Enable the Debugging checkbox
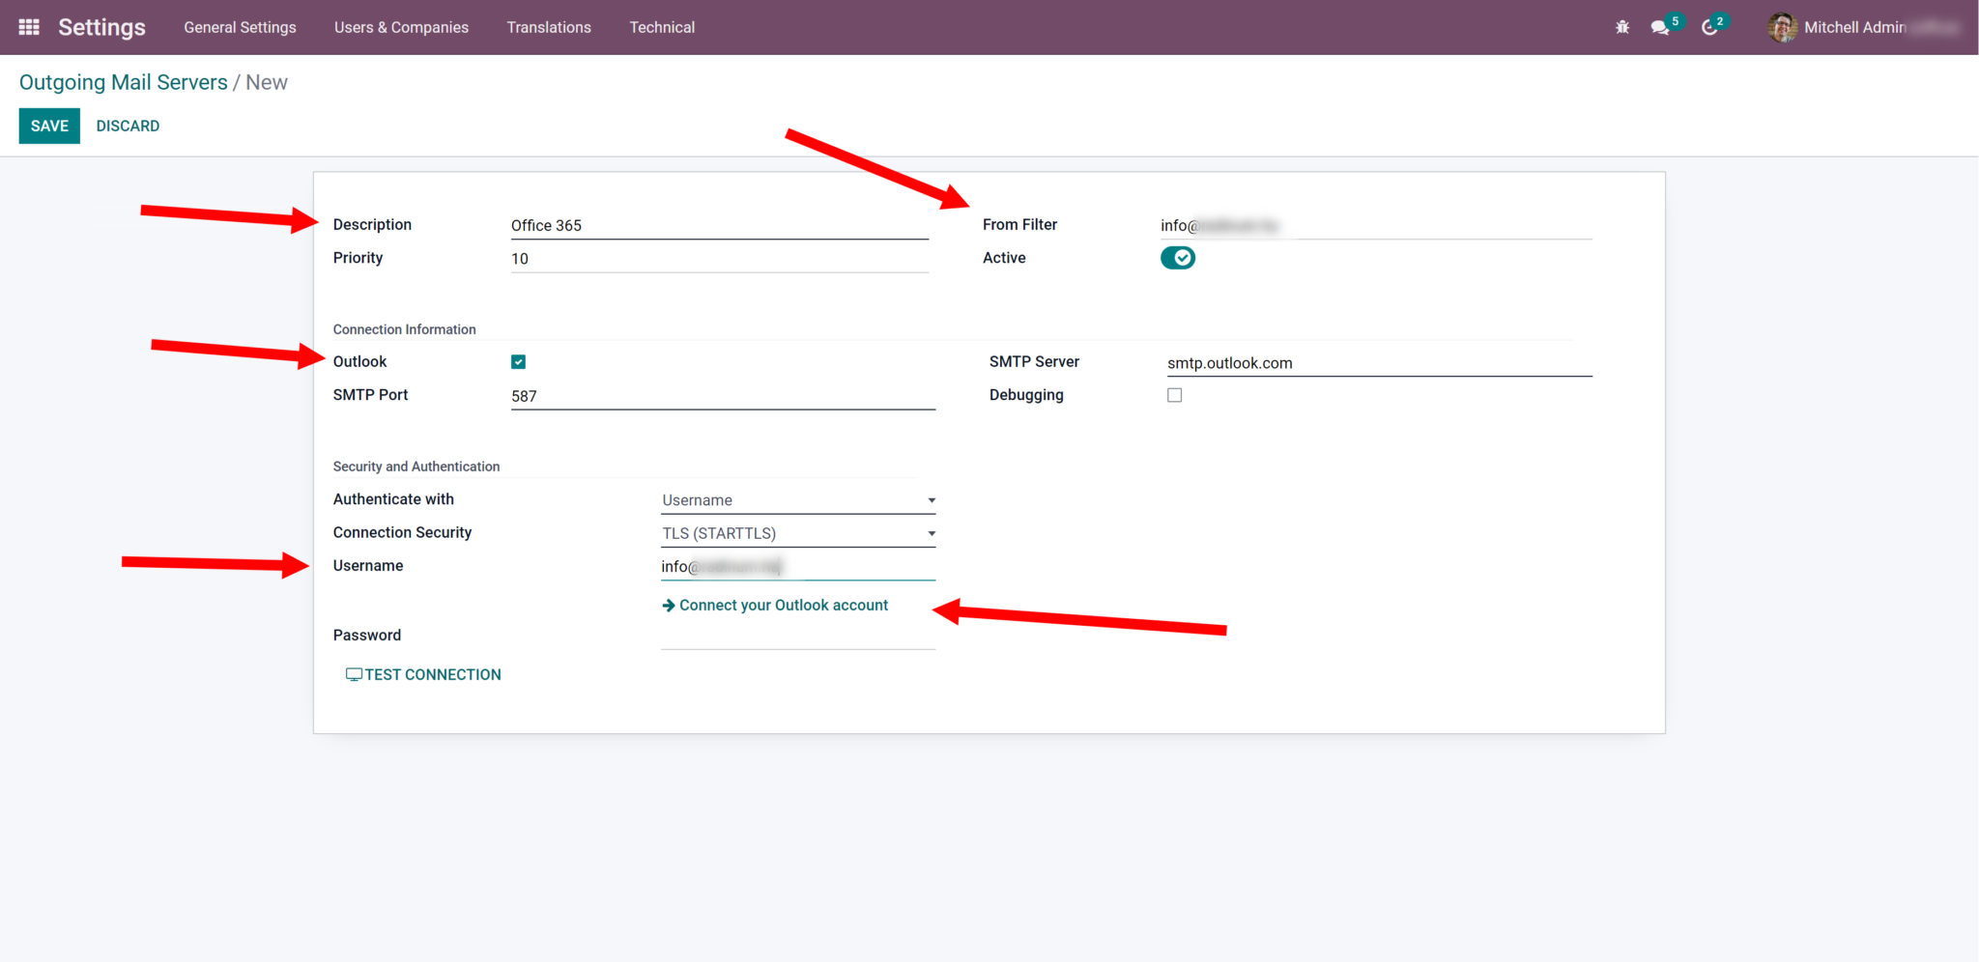Screen dimensions: 1979x962 (1174, 394)
